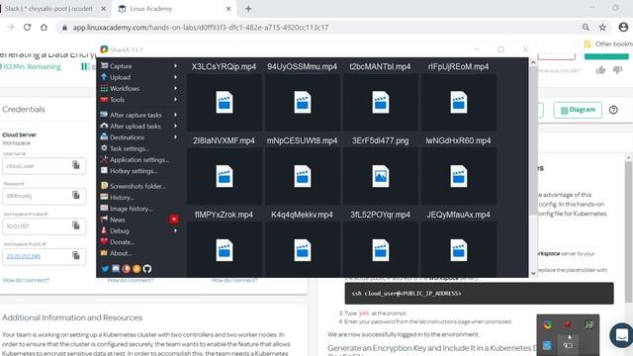The width and height of the screenshot is (633, 356).
Task: Reload the Linux Academy page
Action: point(27,28)
